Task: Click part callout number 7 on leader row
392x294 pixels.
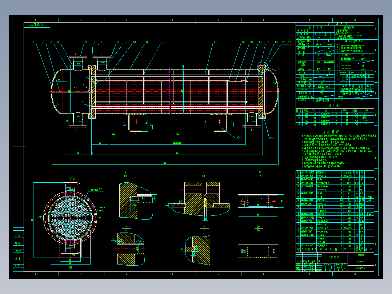Action: click(101, 42)
